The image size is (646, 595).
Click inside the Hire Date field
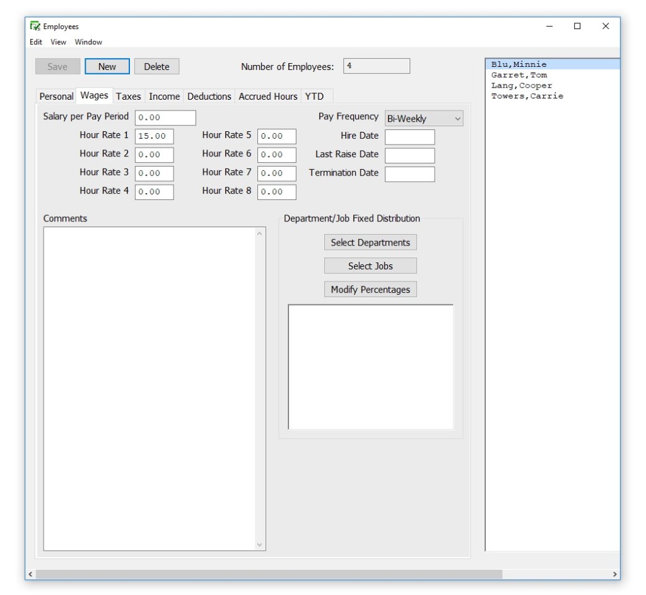pos(410,135)
